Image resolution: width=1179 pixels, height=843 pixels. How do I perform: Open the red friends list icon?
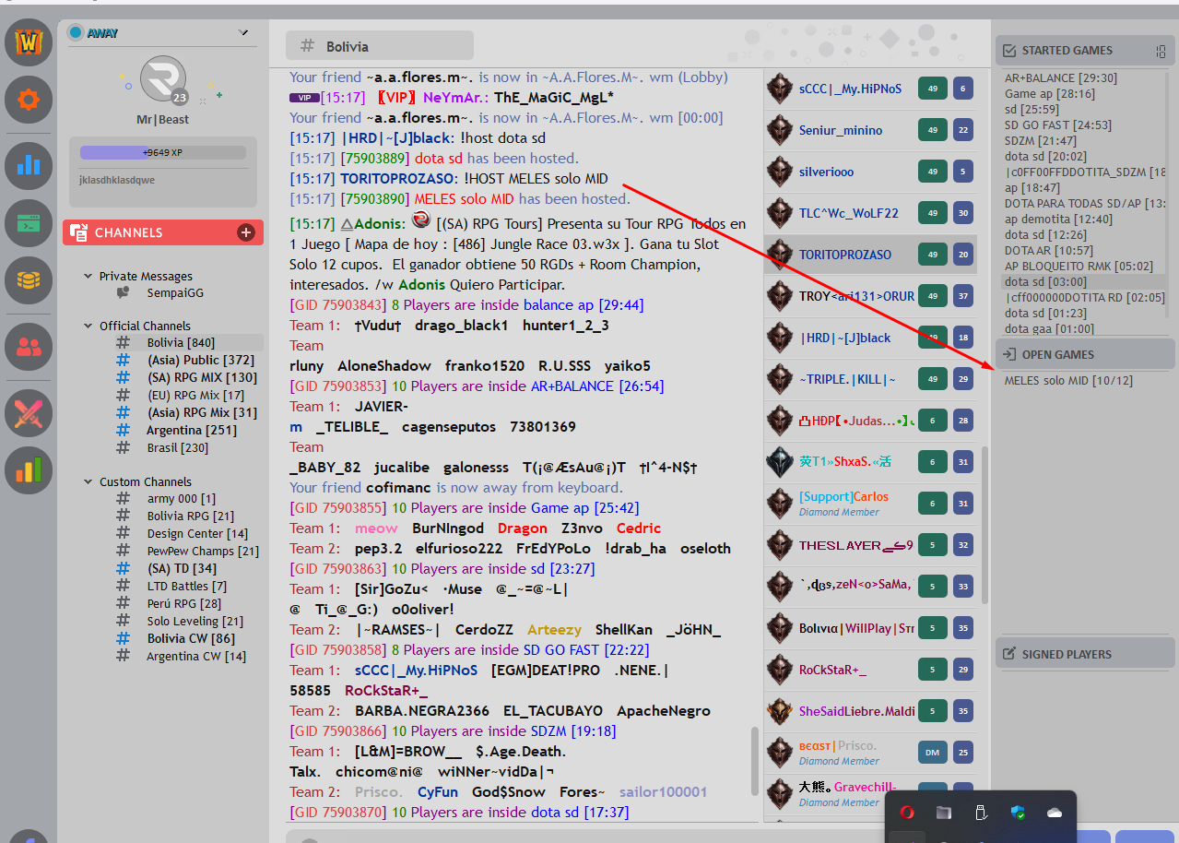(29, 347)
